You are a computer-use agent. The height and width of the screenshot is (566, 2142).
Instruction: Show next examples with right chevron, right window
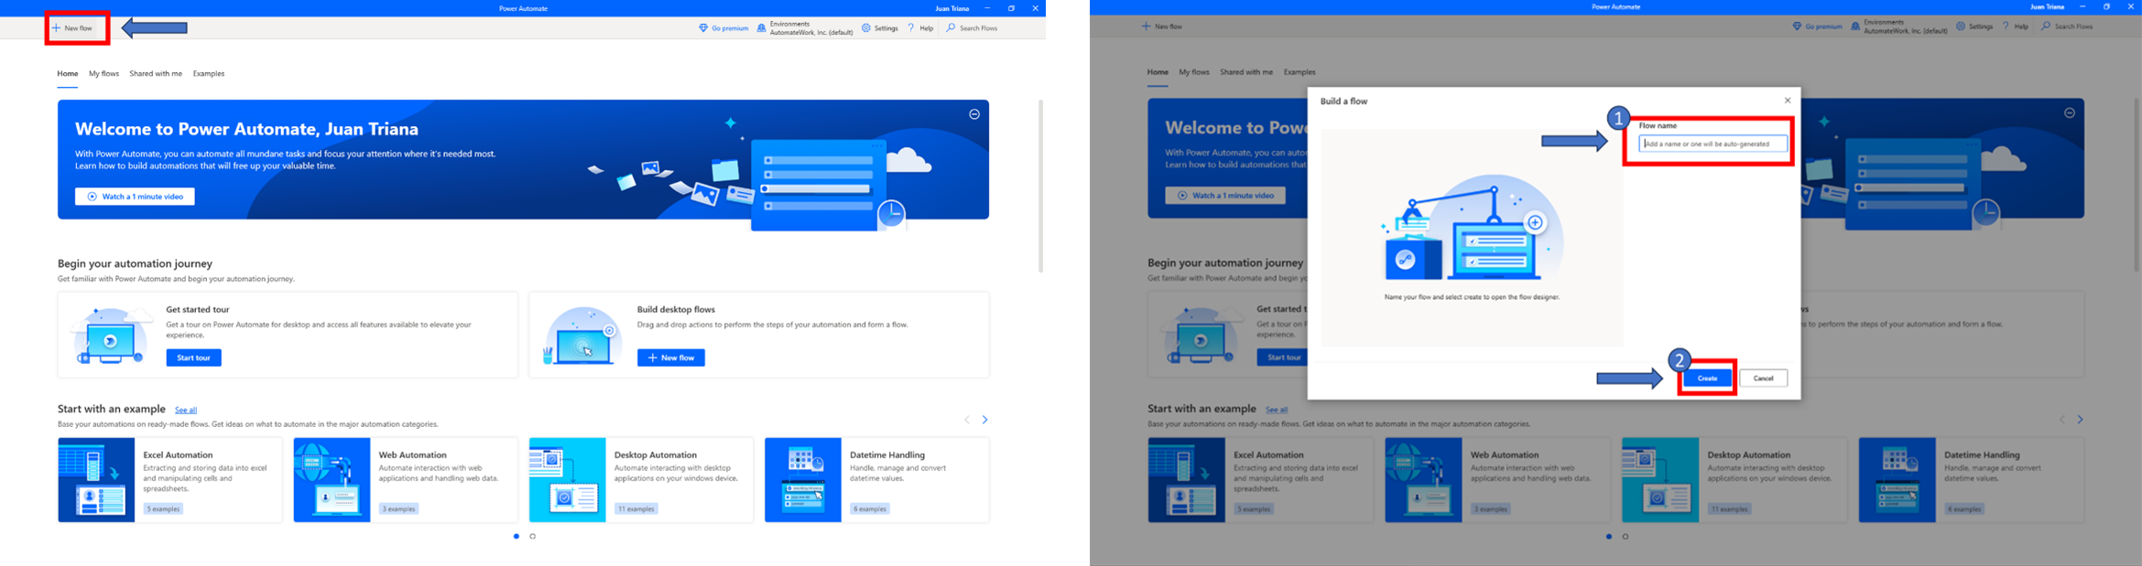(2081, 420)
